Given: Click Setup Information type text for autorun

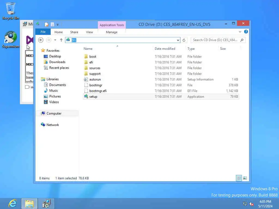Looking at the screenshot, I should point(200,79).
